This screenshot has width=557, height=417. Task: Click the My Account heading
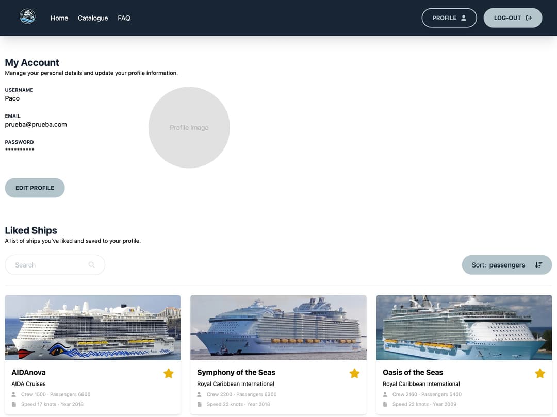[x=32, y=62]
